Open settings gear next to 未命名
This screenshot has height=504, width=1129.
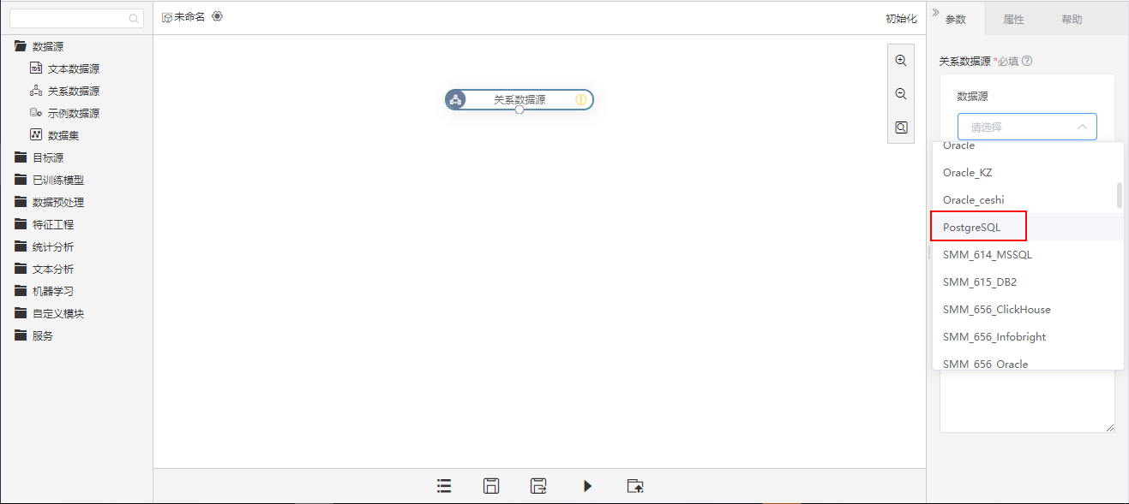(x=217, y=16)
